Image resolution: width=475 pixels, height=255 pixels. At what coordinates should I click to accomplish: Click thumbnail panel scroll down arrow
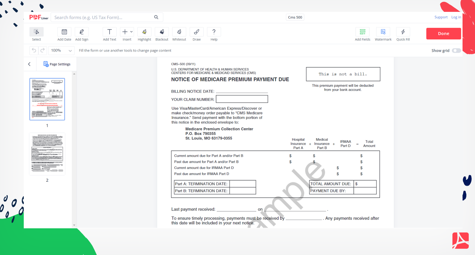point(74,225)
